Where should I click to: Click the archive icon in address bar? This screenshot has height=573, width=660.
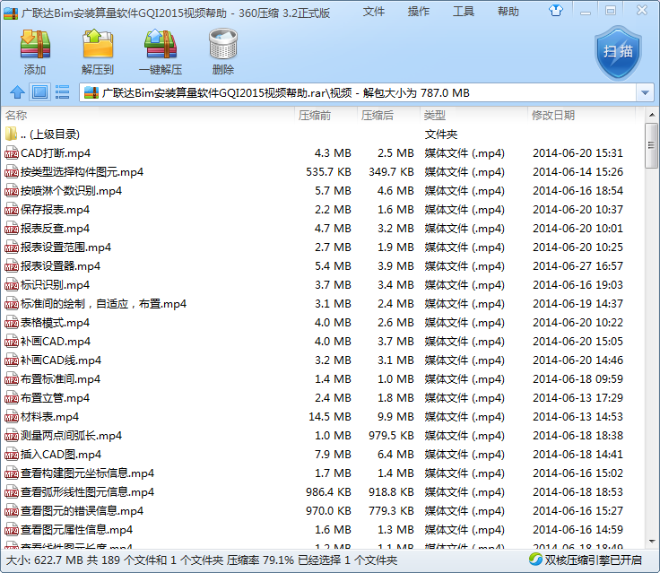(x=91, y=92)
